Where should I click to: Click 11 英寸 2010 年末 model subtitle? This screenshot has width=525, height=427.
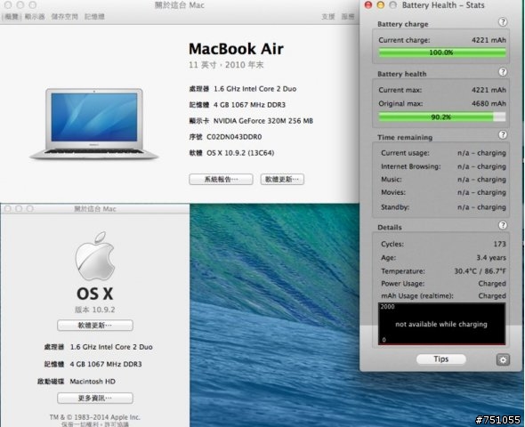[x=226, y=65]
